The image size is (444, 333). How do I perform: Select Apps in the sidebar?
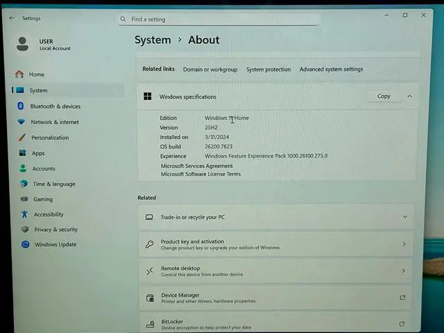tap(38, 153)
